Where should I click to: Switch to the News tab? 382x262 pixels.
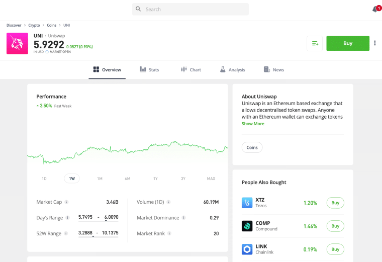[x=274, y=70]
